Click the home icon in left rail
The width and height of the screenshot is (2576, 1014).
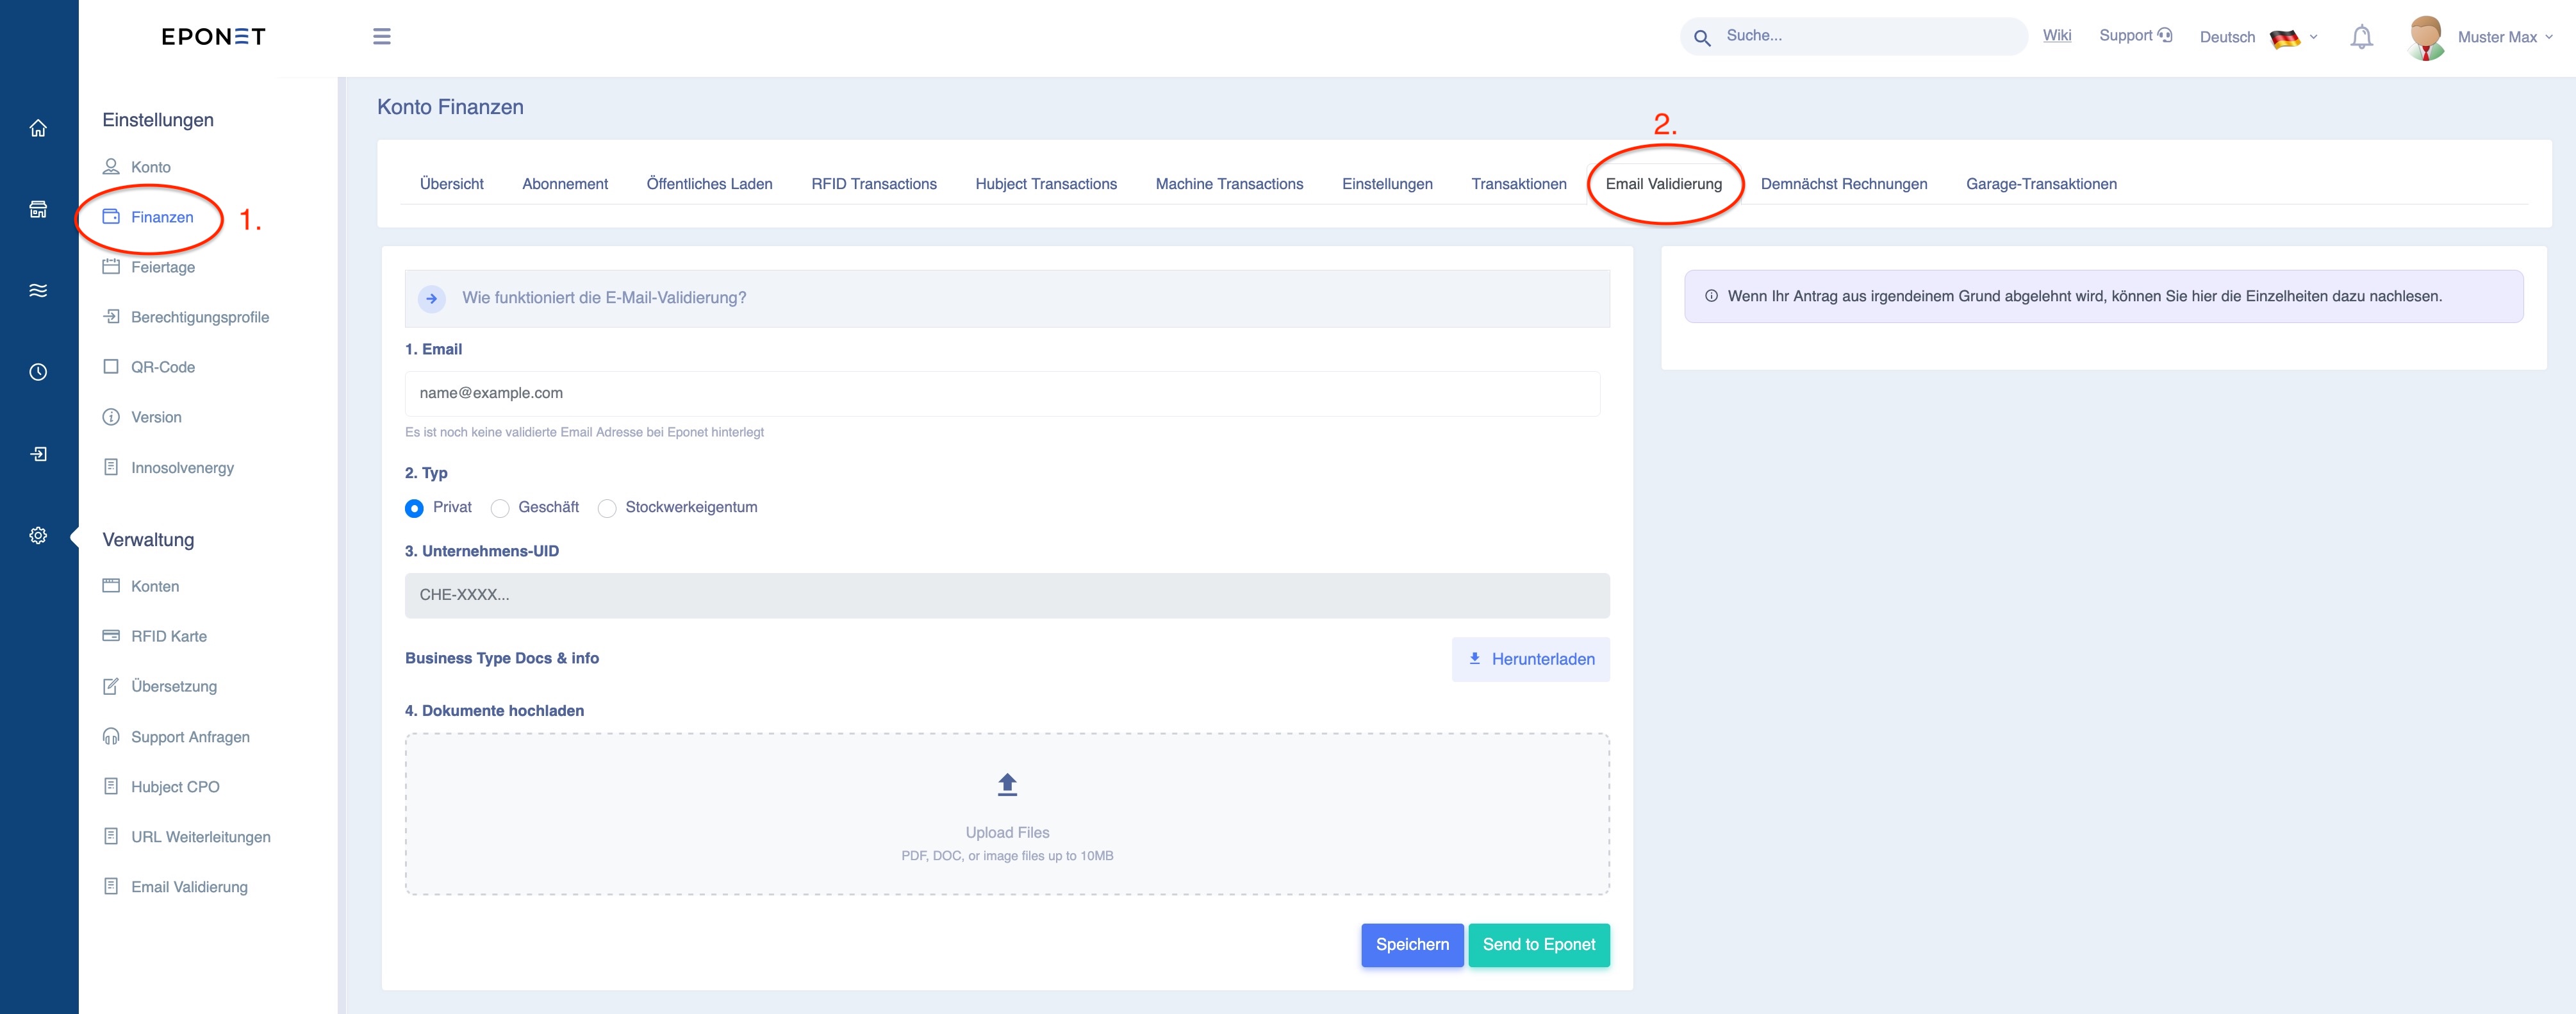[38, 128]
